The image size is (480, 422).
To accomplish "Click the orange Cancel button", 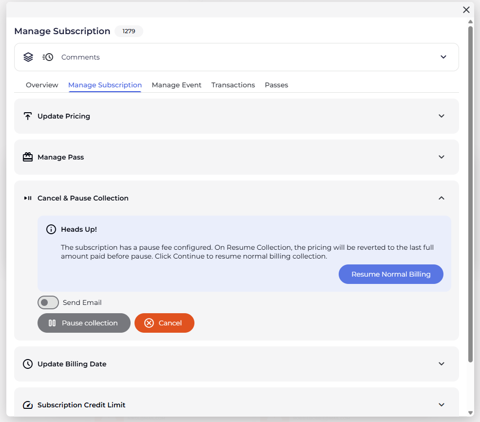I will point(164,323).
